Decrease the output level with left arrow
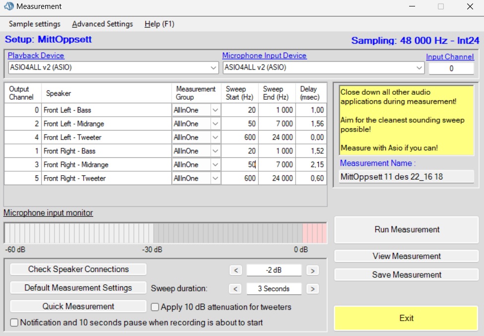Viewport: 484px width, 336px height. point(236,270)
